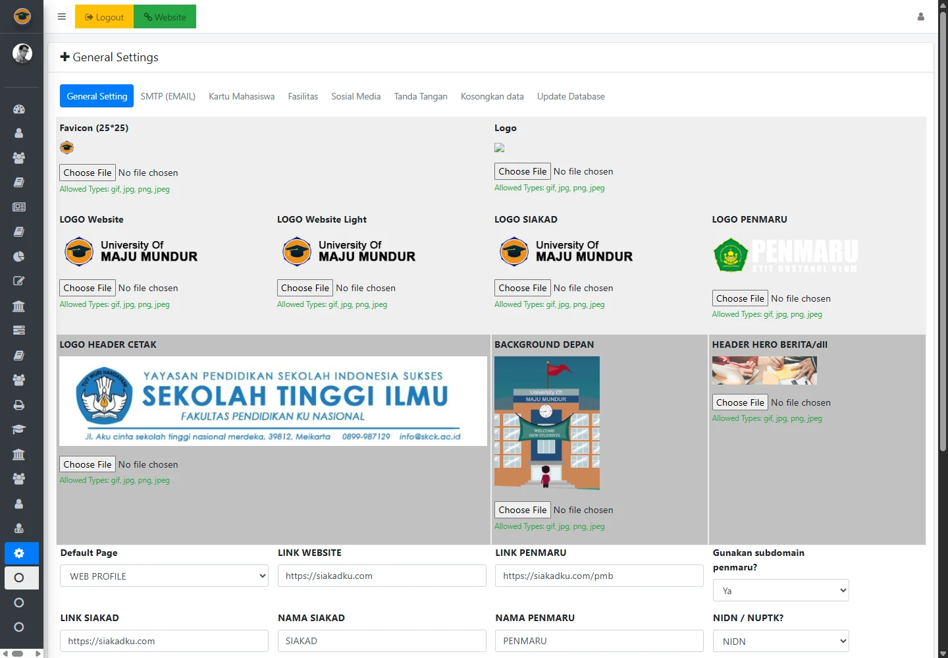
Task: Open the dashboard gauge icon in sidebar
Action: [x=19, y=109]
